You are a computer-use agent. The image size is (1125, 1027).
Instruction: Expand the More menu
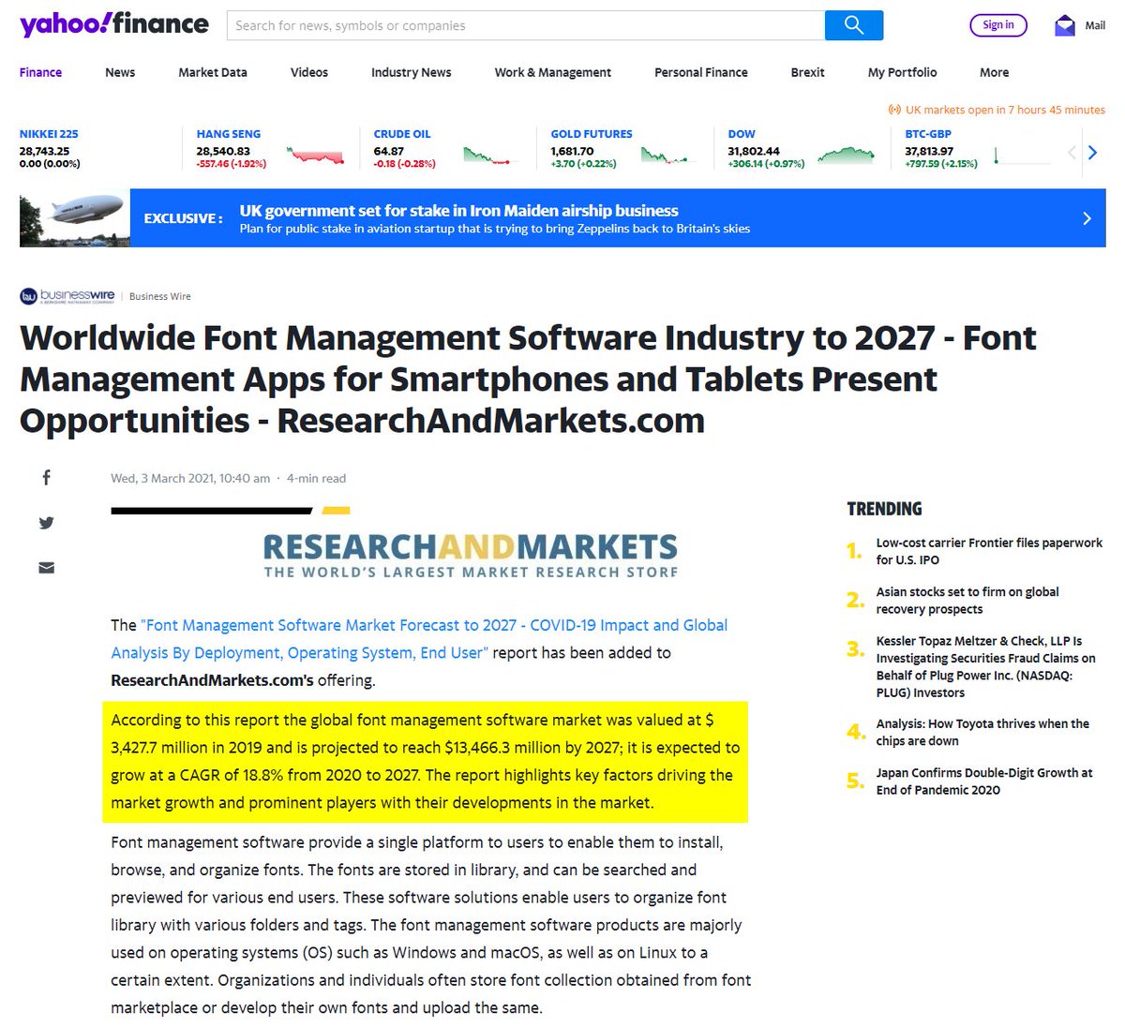(995, 72)
